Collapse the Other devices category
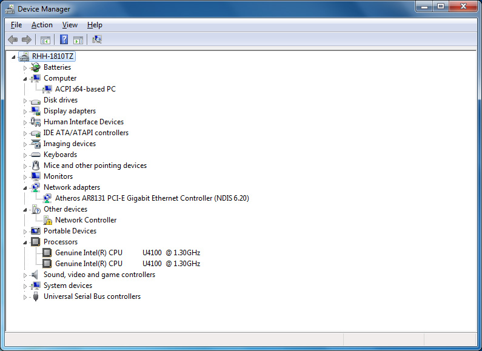 pos(25,210)
